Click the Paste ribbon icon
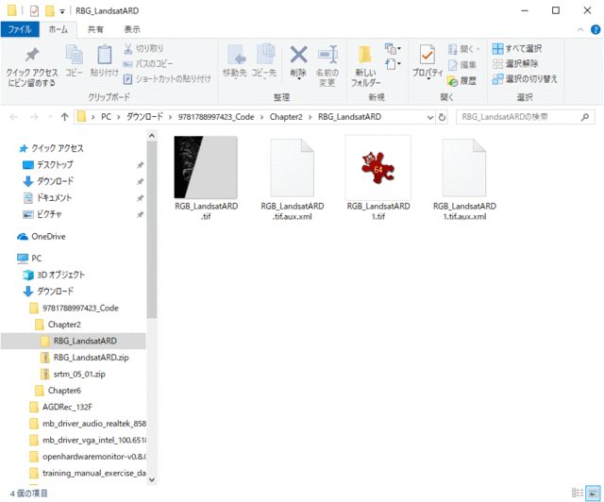604x502 pixels. point(104,61)
